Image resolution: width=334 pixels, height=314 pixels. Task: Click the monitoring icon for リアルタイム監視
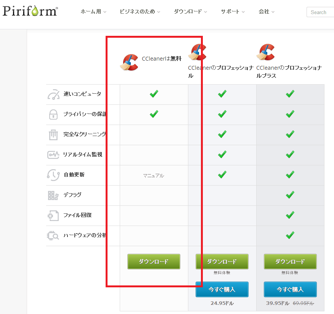tap(53, 155)
